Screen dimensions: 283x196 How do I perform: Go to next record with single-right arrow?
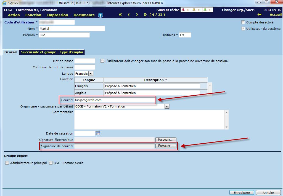[x=137, y=15]
